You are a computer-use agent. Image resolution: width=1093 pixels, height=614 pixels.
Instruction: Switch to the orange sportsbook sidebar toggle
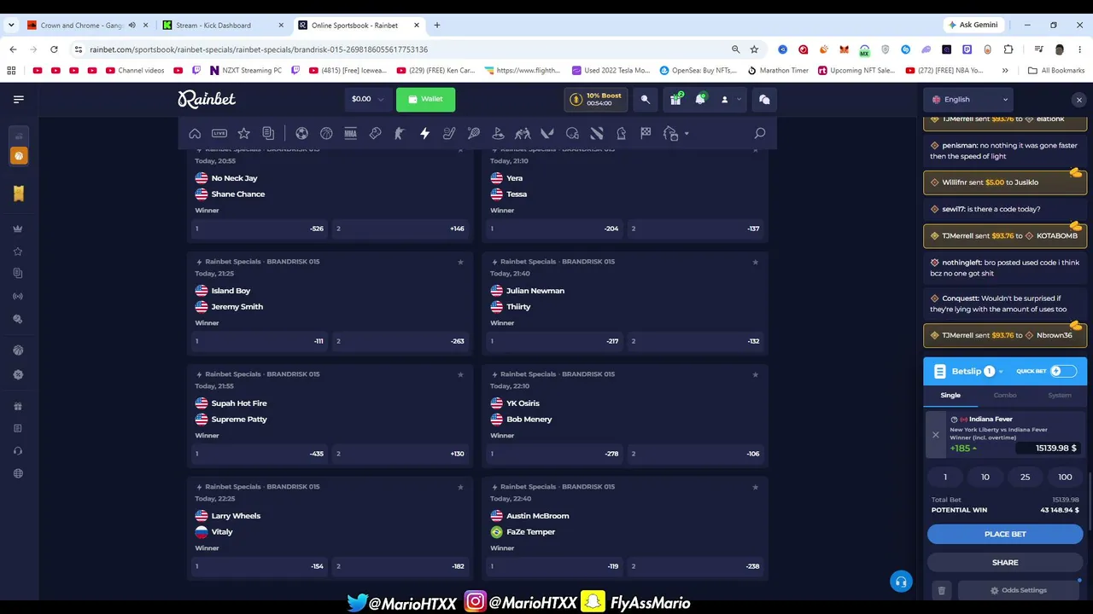click(19, 156)
